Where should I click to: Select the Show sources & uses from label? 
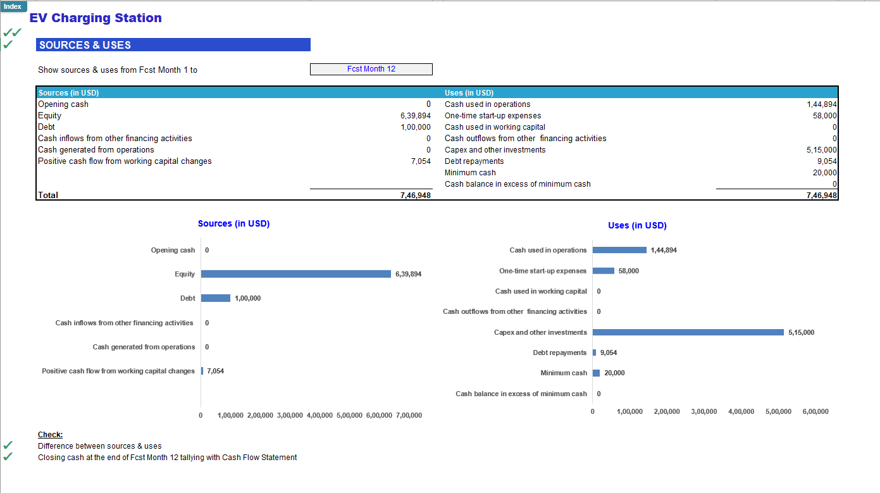click(118, 70)
